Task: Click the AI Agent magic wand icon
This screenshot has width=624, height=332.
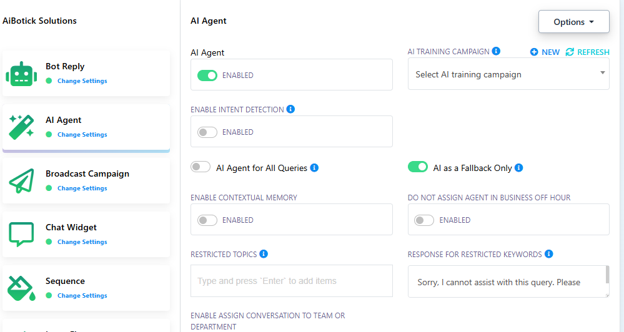Action: (x=21, y=127)
